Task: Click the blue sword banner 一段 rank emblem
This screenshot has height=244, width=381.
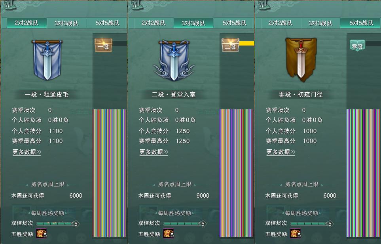Action: point(47,60)
